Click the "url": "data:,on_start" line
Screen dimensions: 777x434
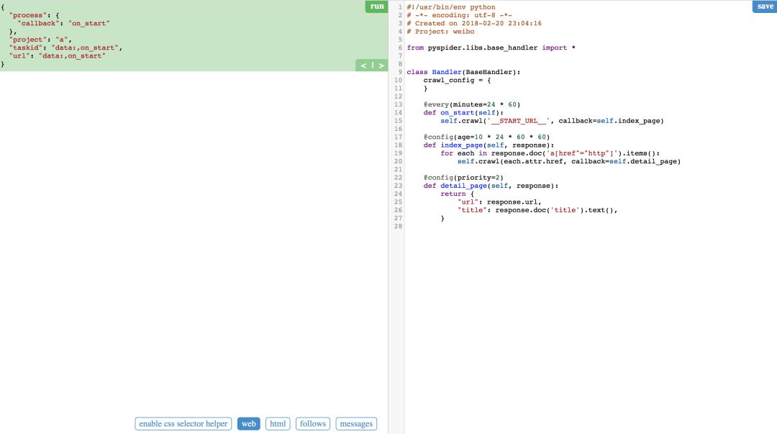57,56
